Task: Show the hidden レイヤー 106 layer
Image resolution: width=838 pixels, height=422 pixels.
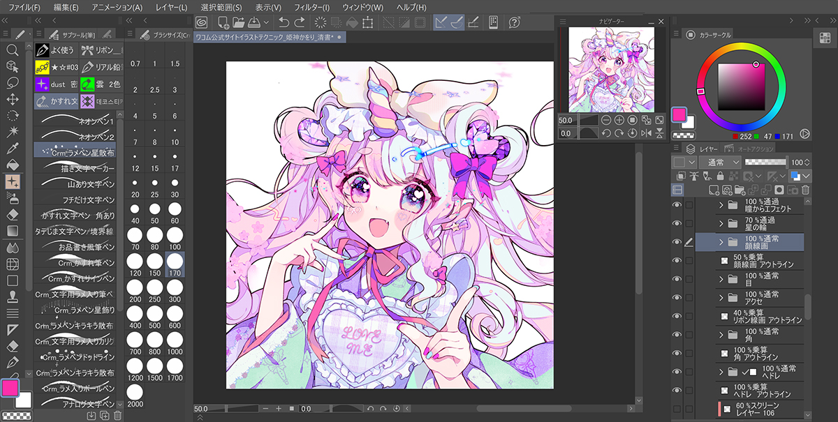Action: click(x=676, y=409)
